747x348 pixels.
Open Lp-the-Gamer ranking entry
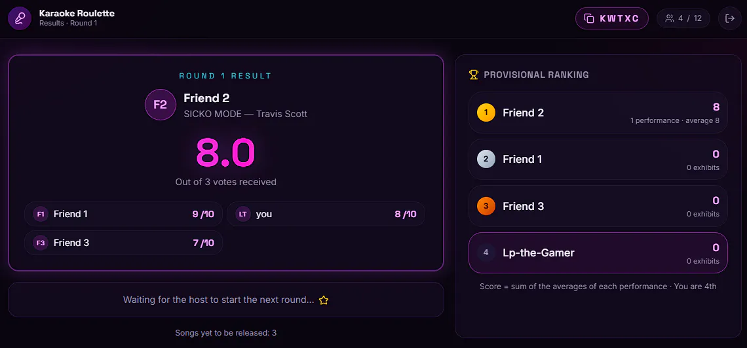(x=598, y=253)
